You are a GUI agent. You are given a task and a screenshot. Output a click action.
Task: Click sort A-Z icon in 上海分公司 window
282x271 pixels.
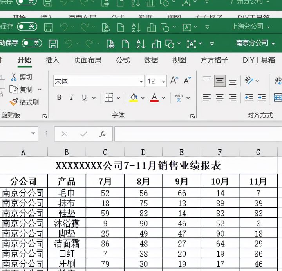(x=136, y=28)
